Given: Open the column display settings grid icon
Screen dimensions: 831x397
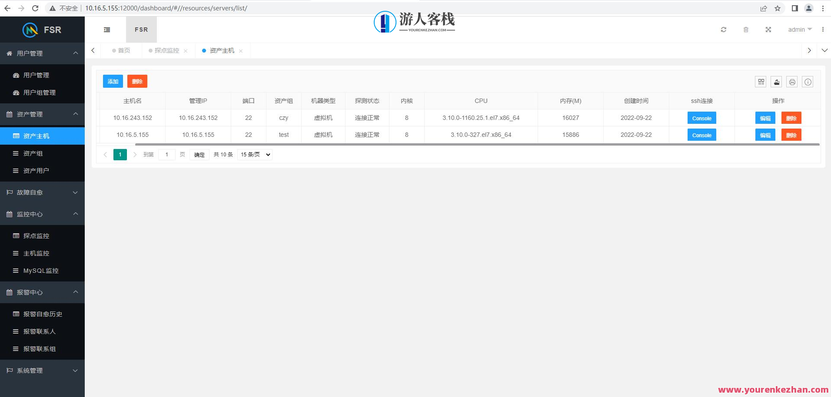Looking at the screenshot, I should [761, 82].
